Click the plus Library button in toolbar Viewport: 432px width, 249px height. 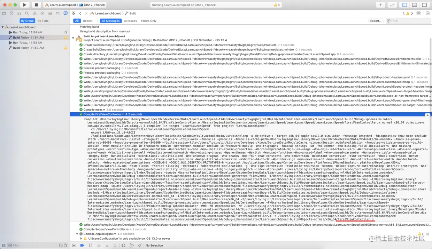[x=380, y=5]
